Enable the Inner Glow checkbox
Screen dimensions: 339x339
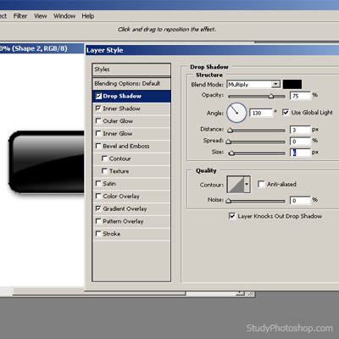(98, 133)
